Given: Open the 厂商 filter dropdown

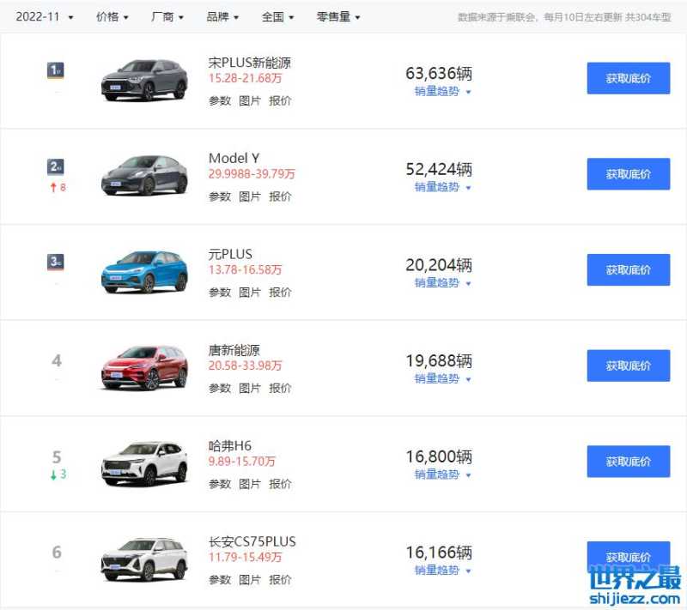Looking at the screenshot, I should coord(167,17).
